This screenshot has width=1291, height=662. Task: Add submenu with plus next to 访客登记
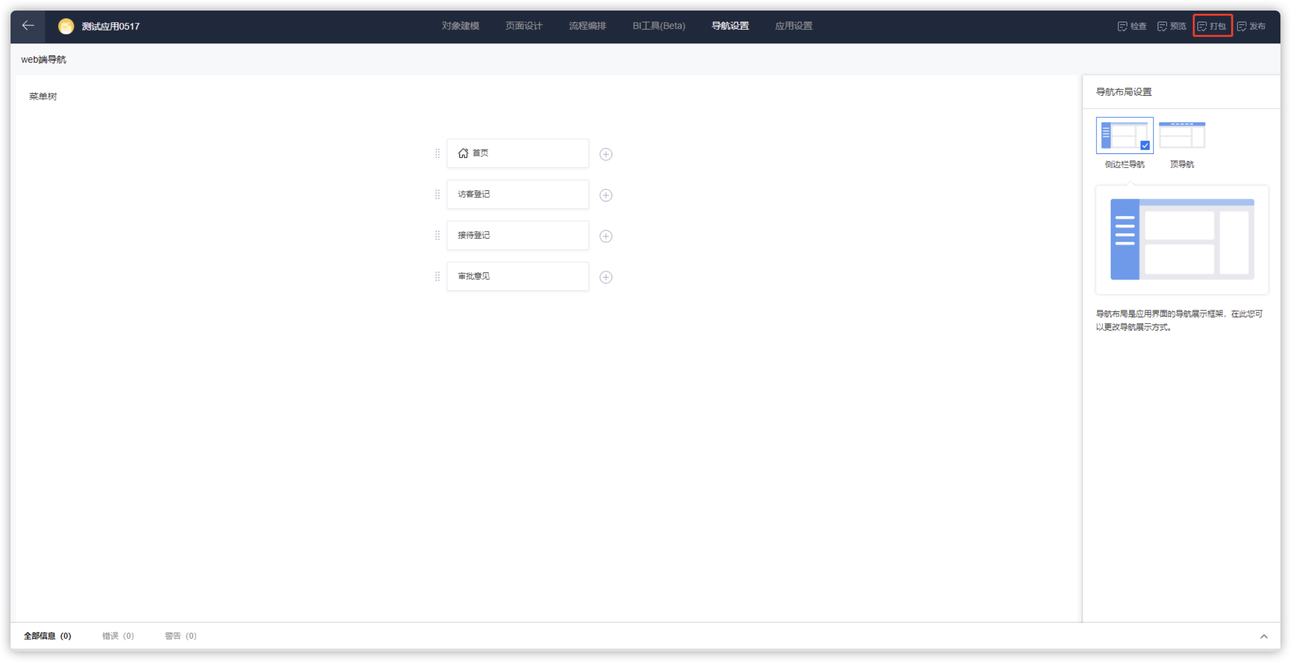[606, 195]
